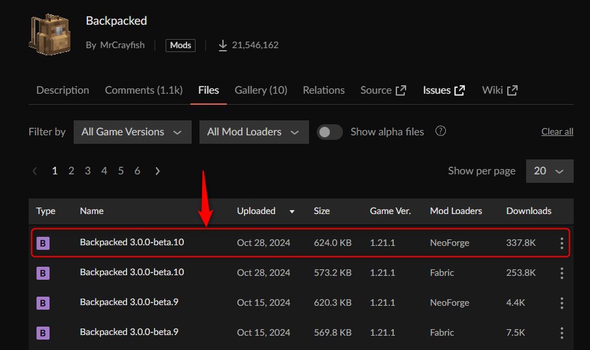Click the 253.8K downloads value
The height and width of the screenshot is (350, 590).
[x=521, y=273]
